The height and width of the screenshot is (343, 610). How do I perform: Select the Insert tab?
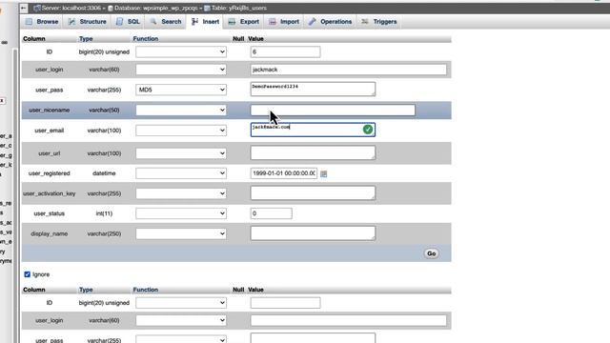(206, 22)
